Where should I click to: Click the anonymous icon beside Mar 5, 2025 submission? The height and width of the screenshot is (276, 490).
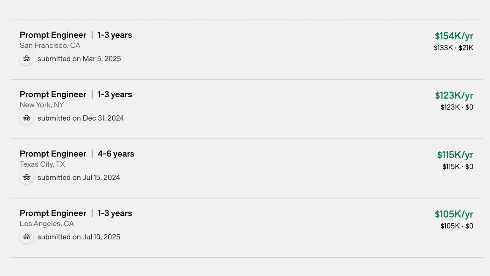tap(27, 59)
